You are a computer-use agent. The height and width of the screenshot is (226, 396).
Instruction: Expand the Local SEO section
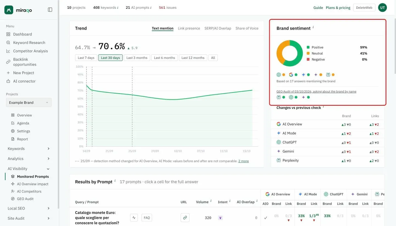pos(29,208)
